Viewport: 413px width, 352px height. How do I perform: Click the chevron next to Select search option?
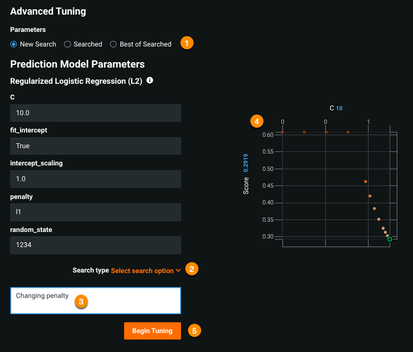click(178, 270)
